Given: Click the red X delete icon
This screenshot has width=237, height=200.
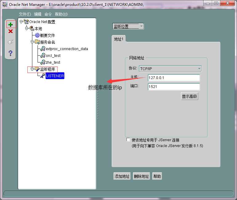Looking at the screenshot, I should click(x=10, y=31).
